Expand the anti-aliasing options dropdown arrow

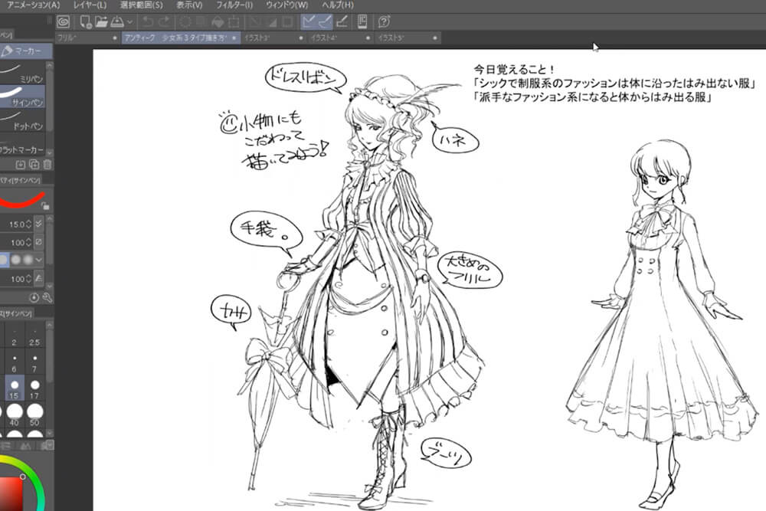(39, 260)
